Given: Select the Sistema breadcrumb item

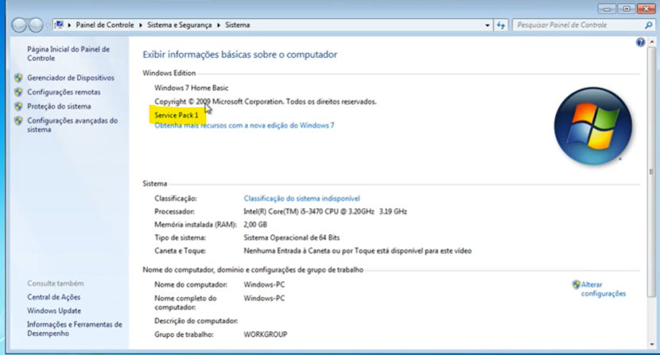Looking at the screenshot, I should pyautogui.click(x=238, y=25).
